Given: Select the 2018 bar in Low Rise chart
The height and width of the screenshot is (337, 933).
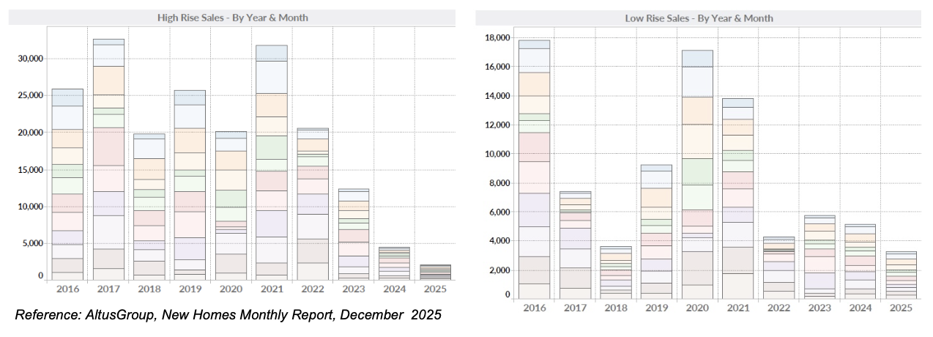Looking at the screenshot, I should (x=616, y=272).
